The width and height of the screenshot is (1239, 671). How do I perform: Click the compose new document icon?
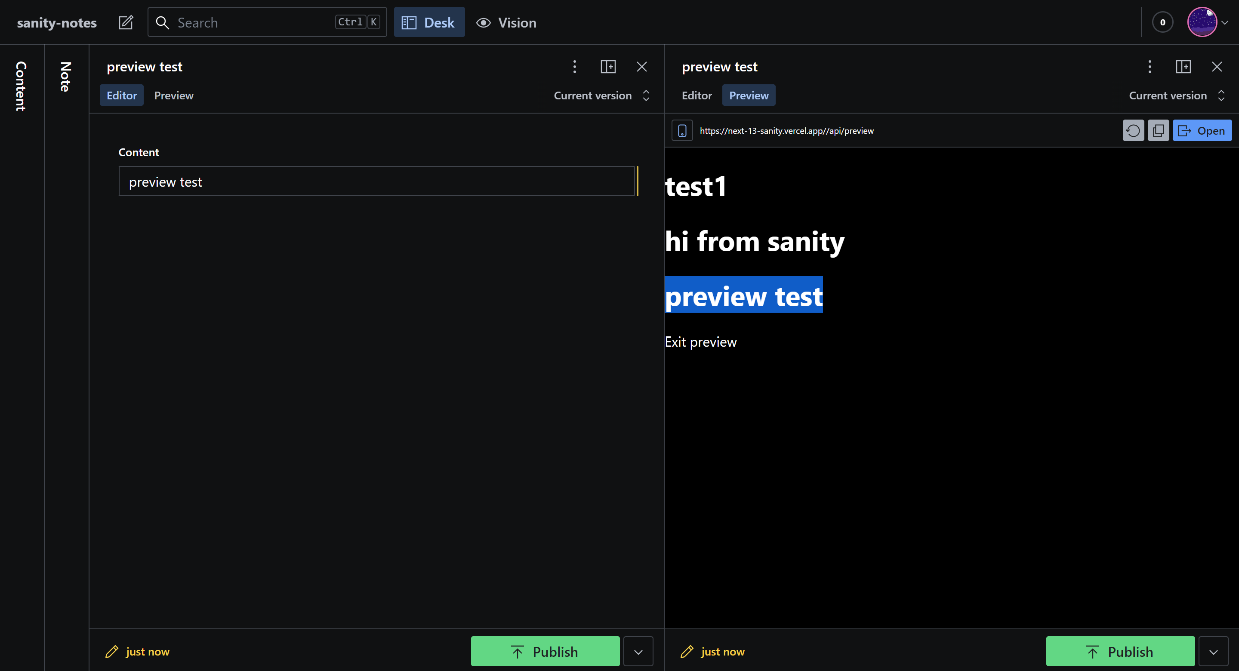tap(126, 23)
